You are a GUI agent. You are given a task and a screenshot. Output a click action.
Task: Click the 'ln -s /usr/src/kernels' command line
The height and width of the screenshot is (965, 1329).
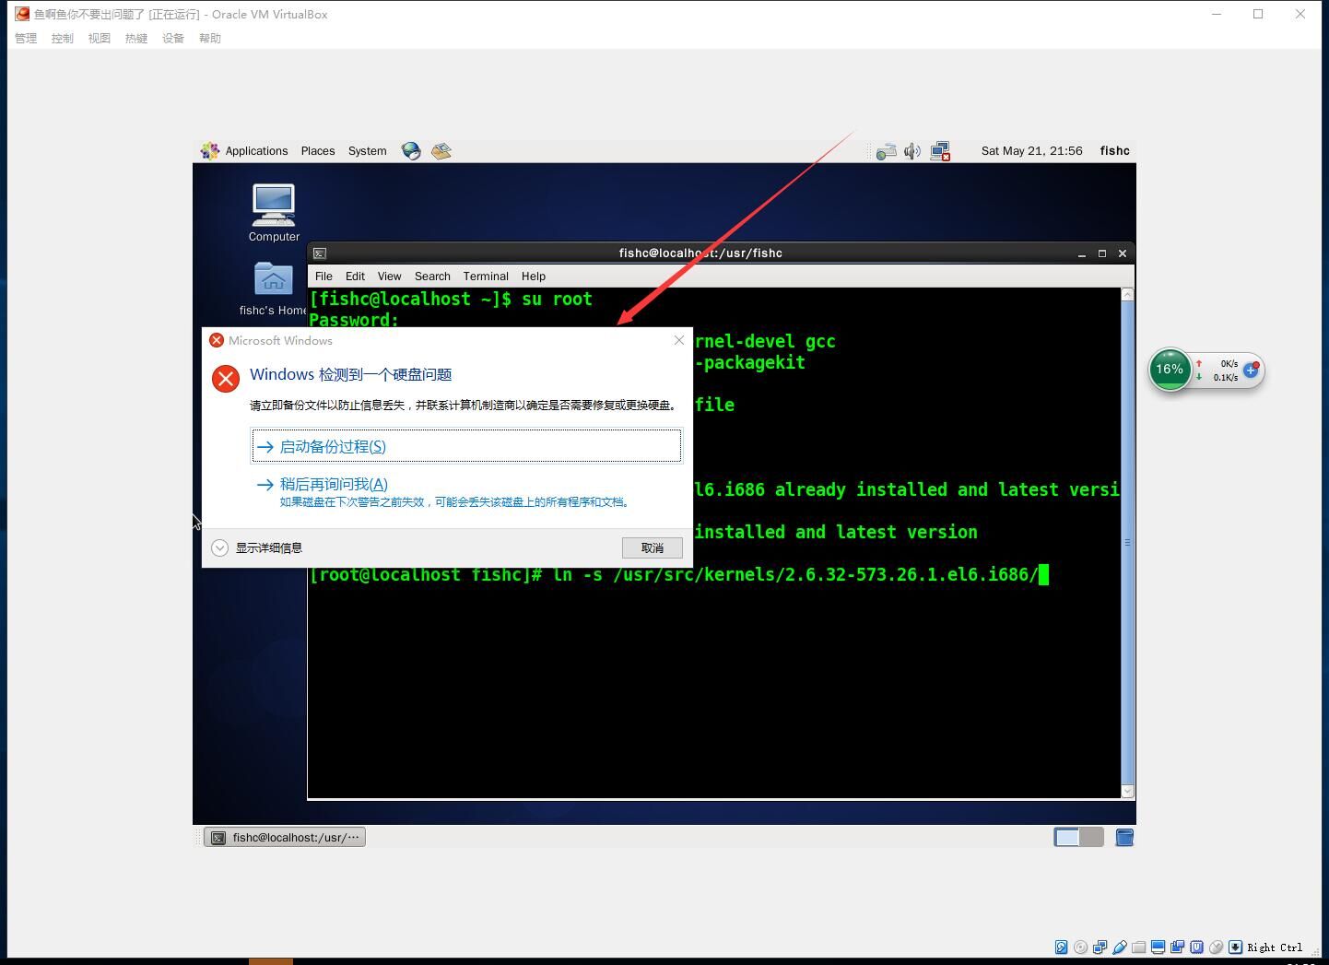point(679,574)
